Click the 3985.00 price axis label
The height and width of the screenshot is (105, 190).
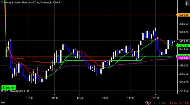(184, 24)
